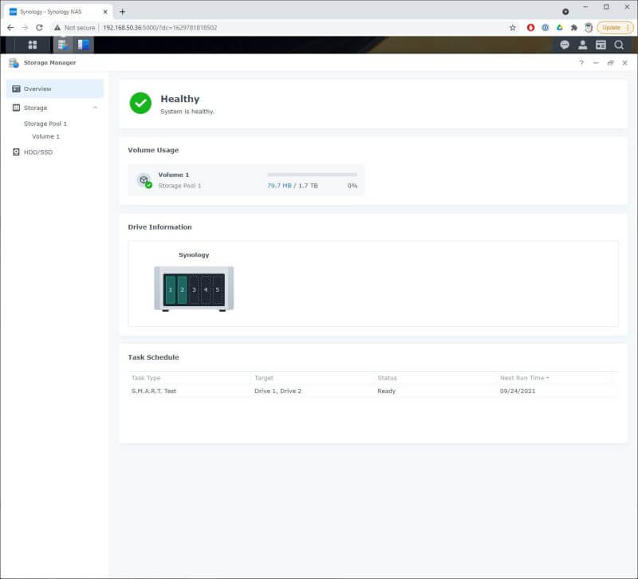
Task: Open the notifications speech bubble icon
Action: click(x=564, y=45)
